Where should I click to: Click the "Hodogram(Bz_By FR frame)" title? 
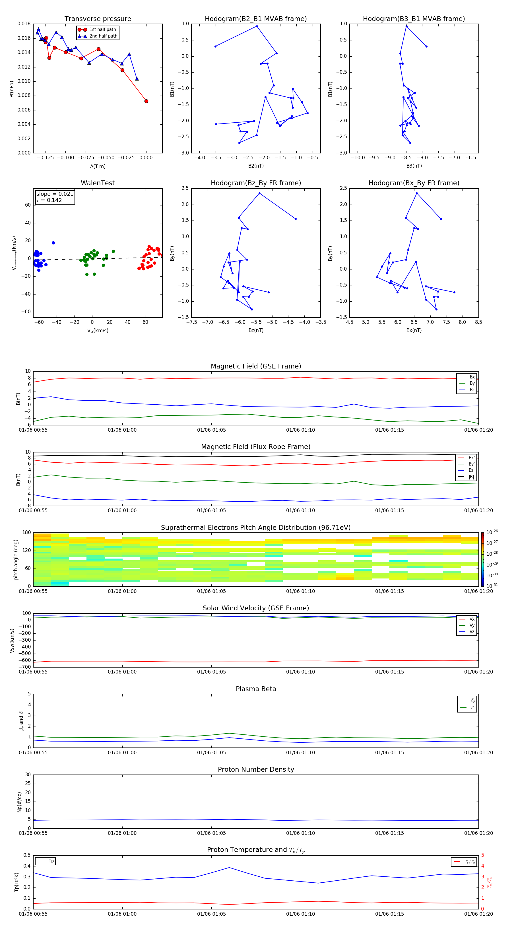[x=256, y=183]
